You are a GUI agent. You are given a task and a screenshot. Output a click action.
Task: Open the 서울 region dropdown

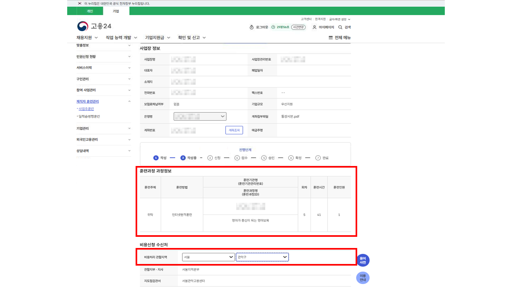(208, 257)
